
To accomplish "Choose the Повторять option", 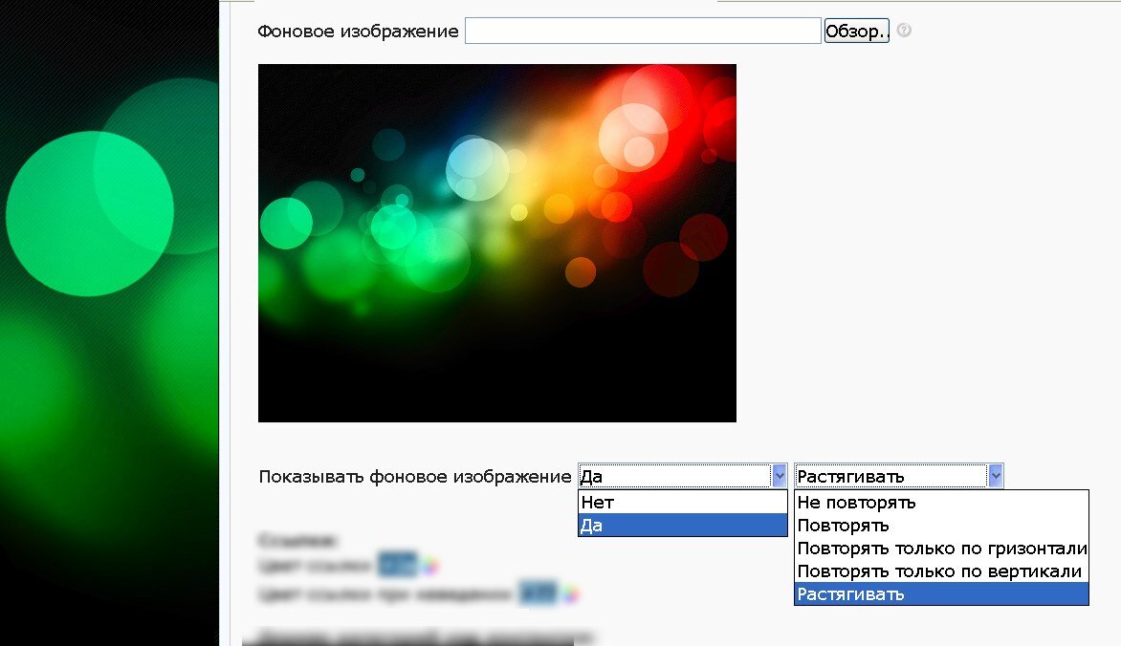I will point(941,526).
